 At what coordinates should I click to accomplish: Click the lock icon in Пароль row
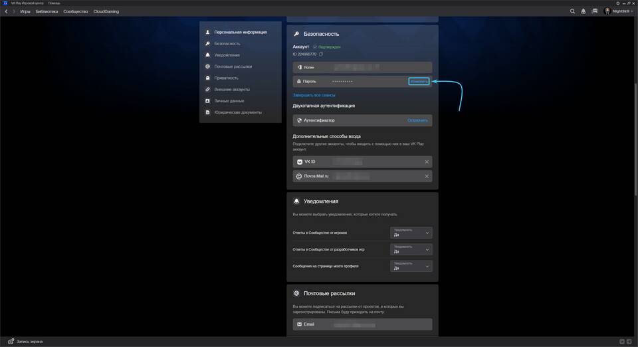point(298,81)
